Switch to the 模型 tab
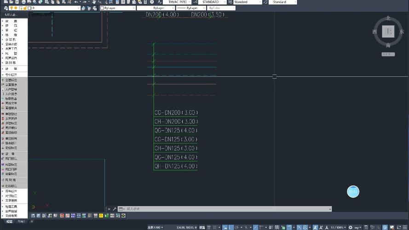This screenshot has width=409, height=230. tap(9, 222)
